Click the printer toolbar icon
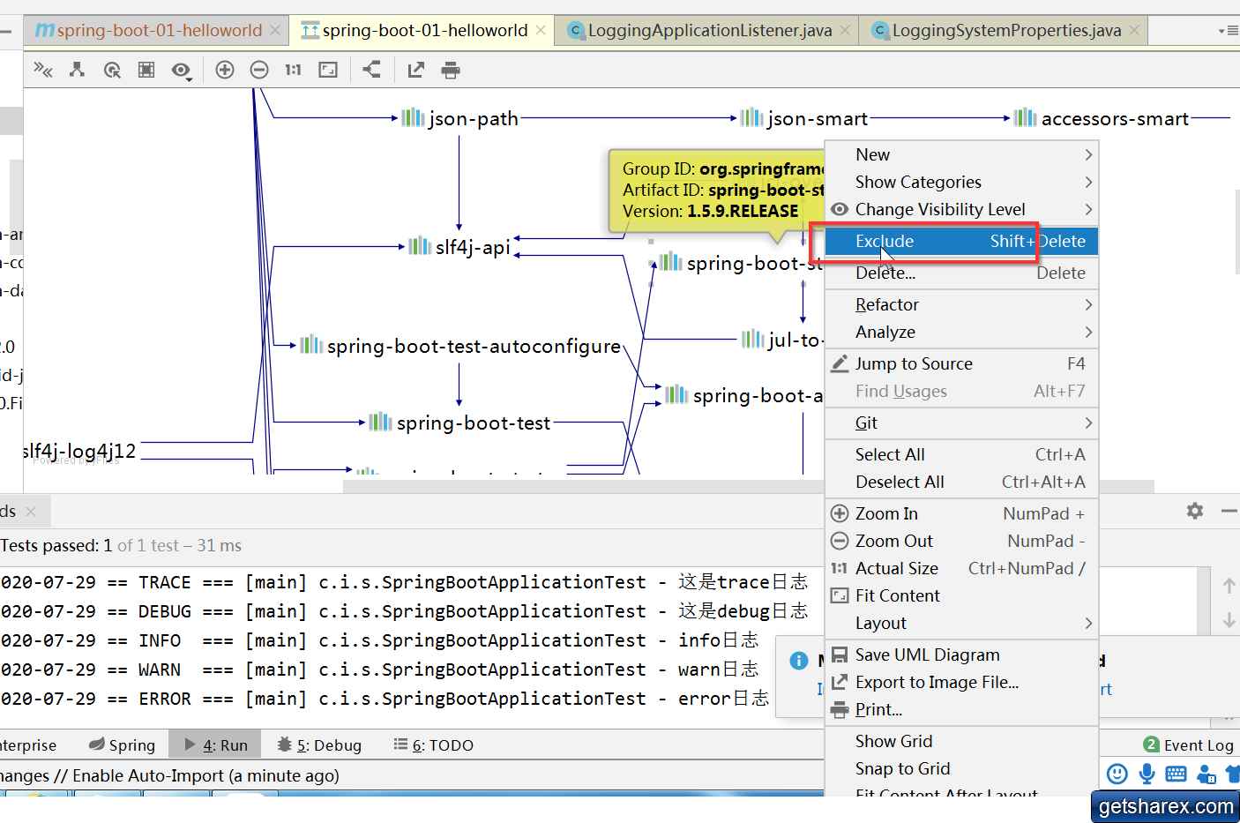The width and height of the screenshot is (1240, 823). (451, 70)
